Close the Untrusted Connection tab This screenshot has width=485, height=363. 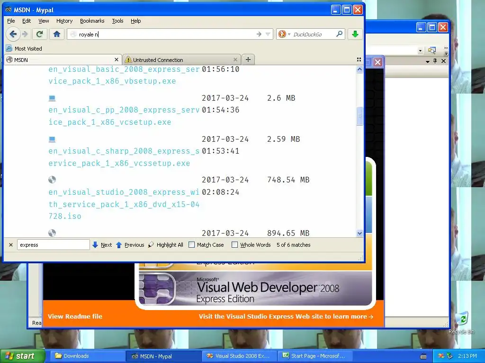click(x=235, y=60)
